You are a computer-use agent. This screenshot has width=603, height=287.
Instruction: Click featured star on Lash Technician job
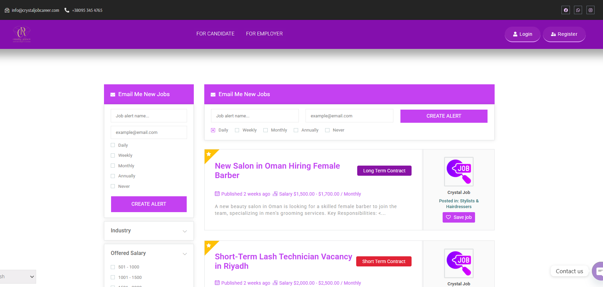[209, 245]
